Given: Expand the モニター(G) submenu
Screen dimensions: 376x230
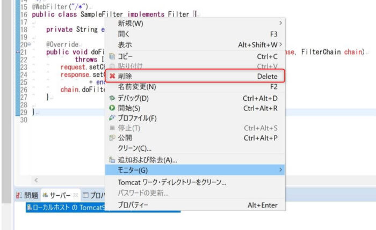Looking at the screenshot, I should click(x=194, y=170).
